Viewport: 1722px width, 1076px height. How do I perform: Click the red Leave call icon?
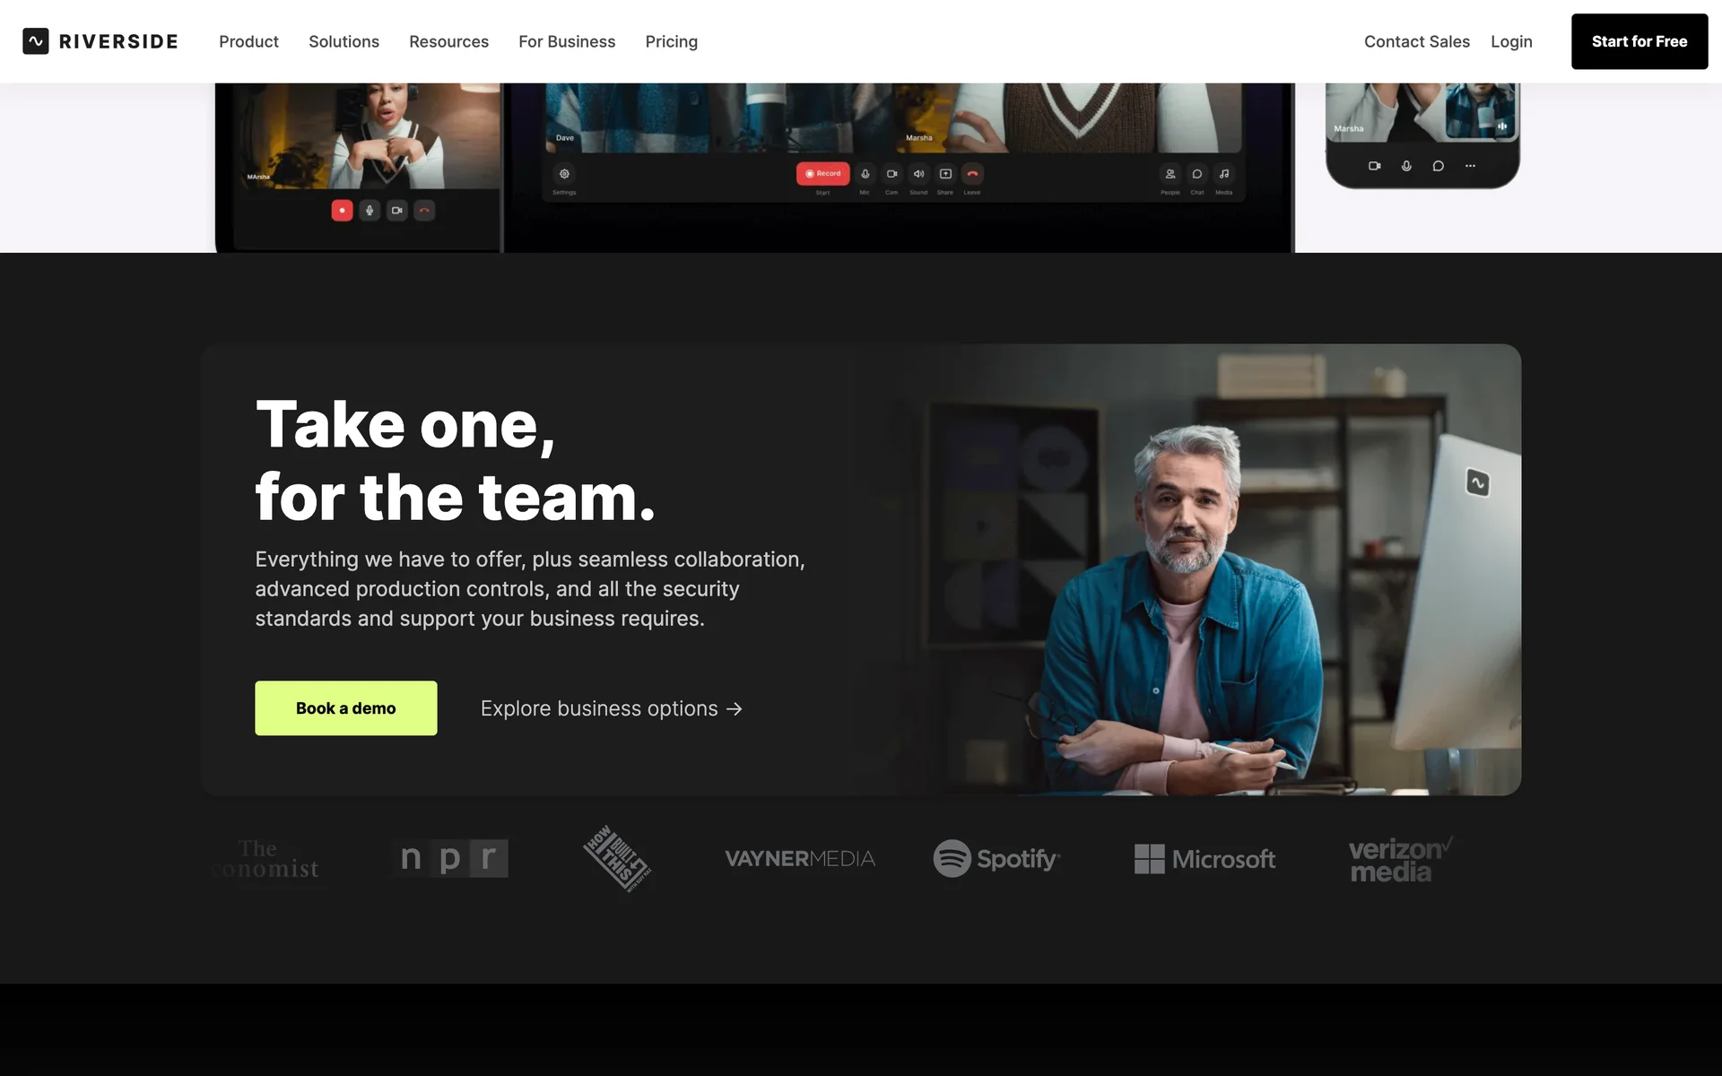972,174
